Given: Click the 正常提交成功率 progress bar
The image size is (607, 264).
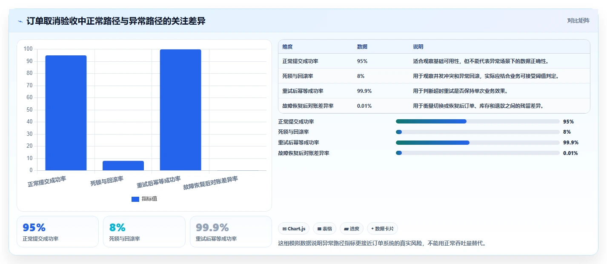Looking at the screenshot, I should click(x=478, y=121).
